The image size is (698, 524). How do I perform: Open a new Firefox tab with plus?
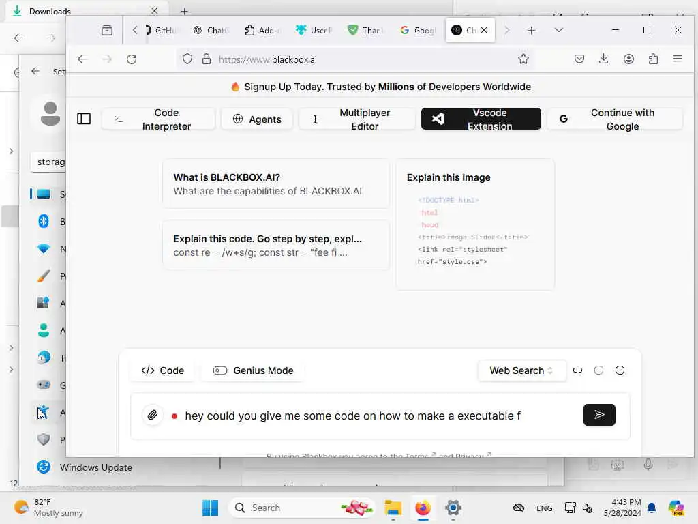(x=531, y=30)
